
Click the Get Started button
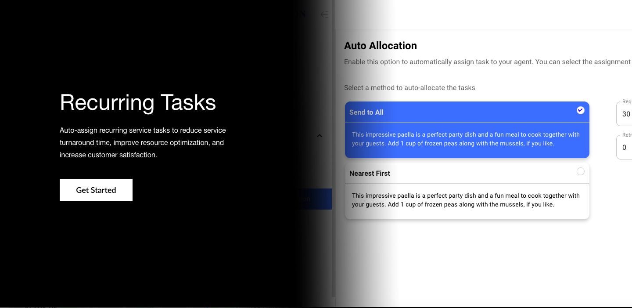click(96, 190)
